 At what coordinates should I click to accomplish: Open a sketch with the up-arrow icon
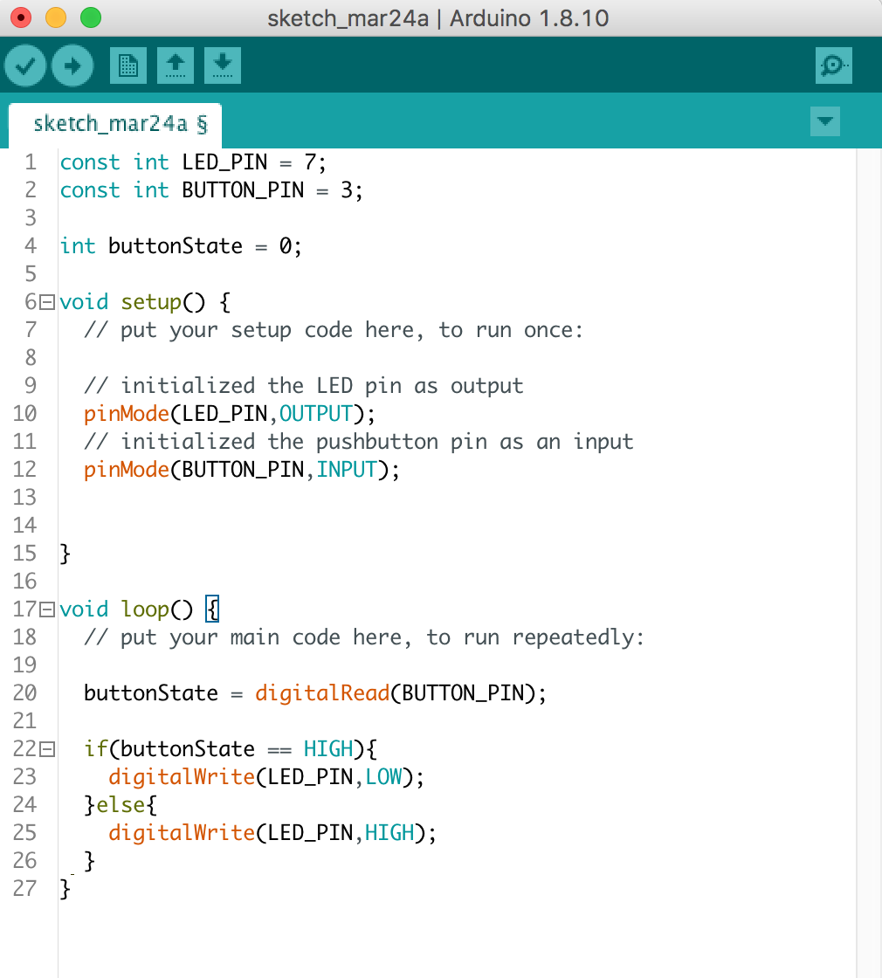coord(176,65)
